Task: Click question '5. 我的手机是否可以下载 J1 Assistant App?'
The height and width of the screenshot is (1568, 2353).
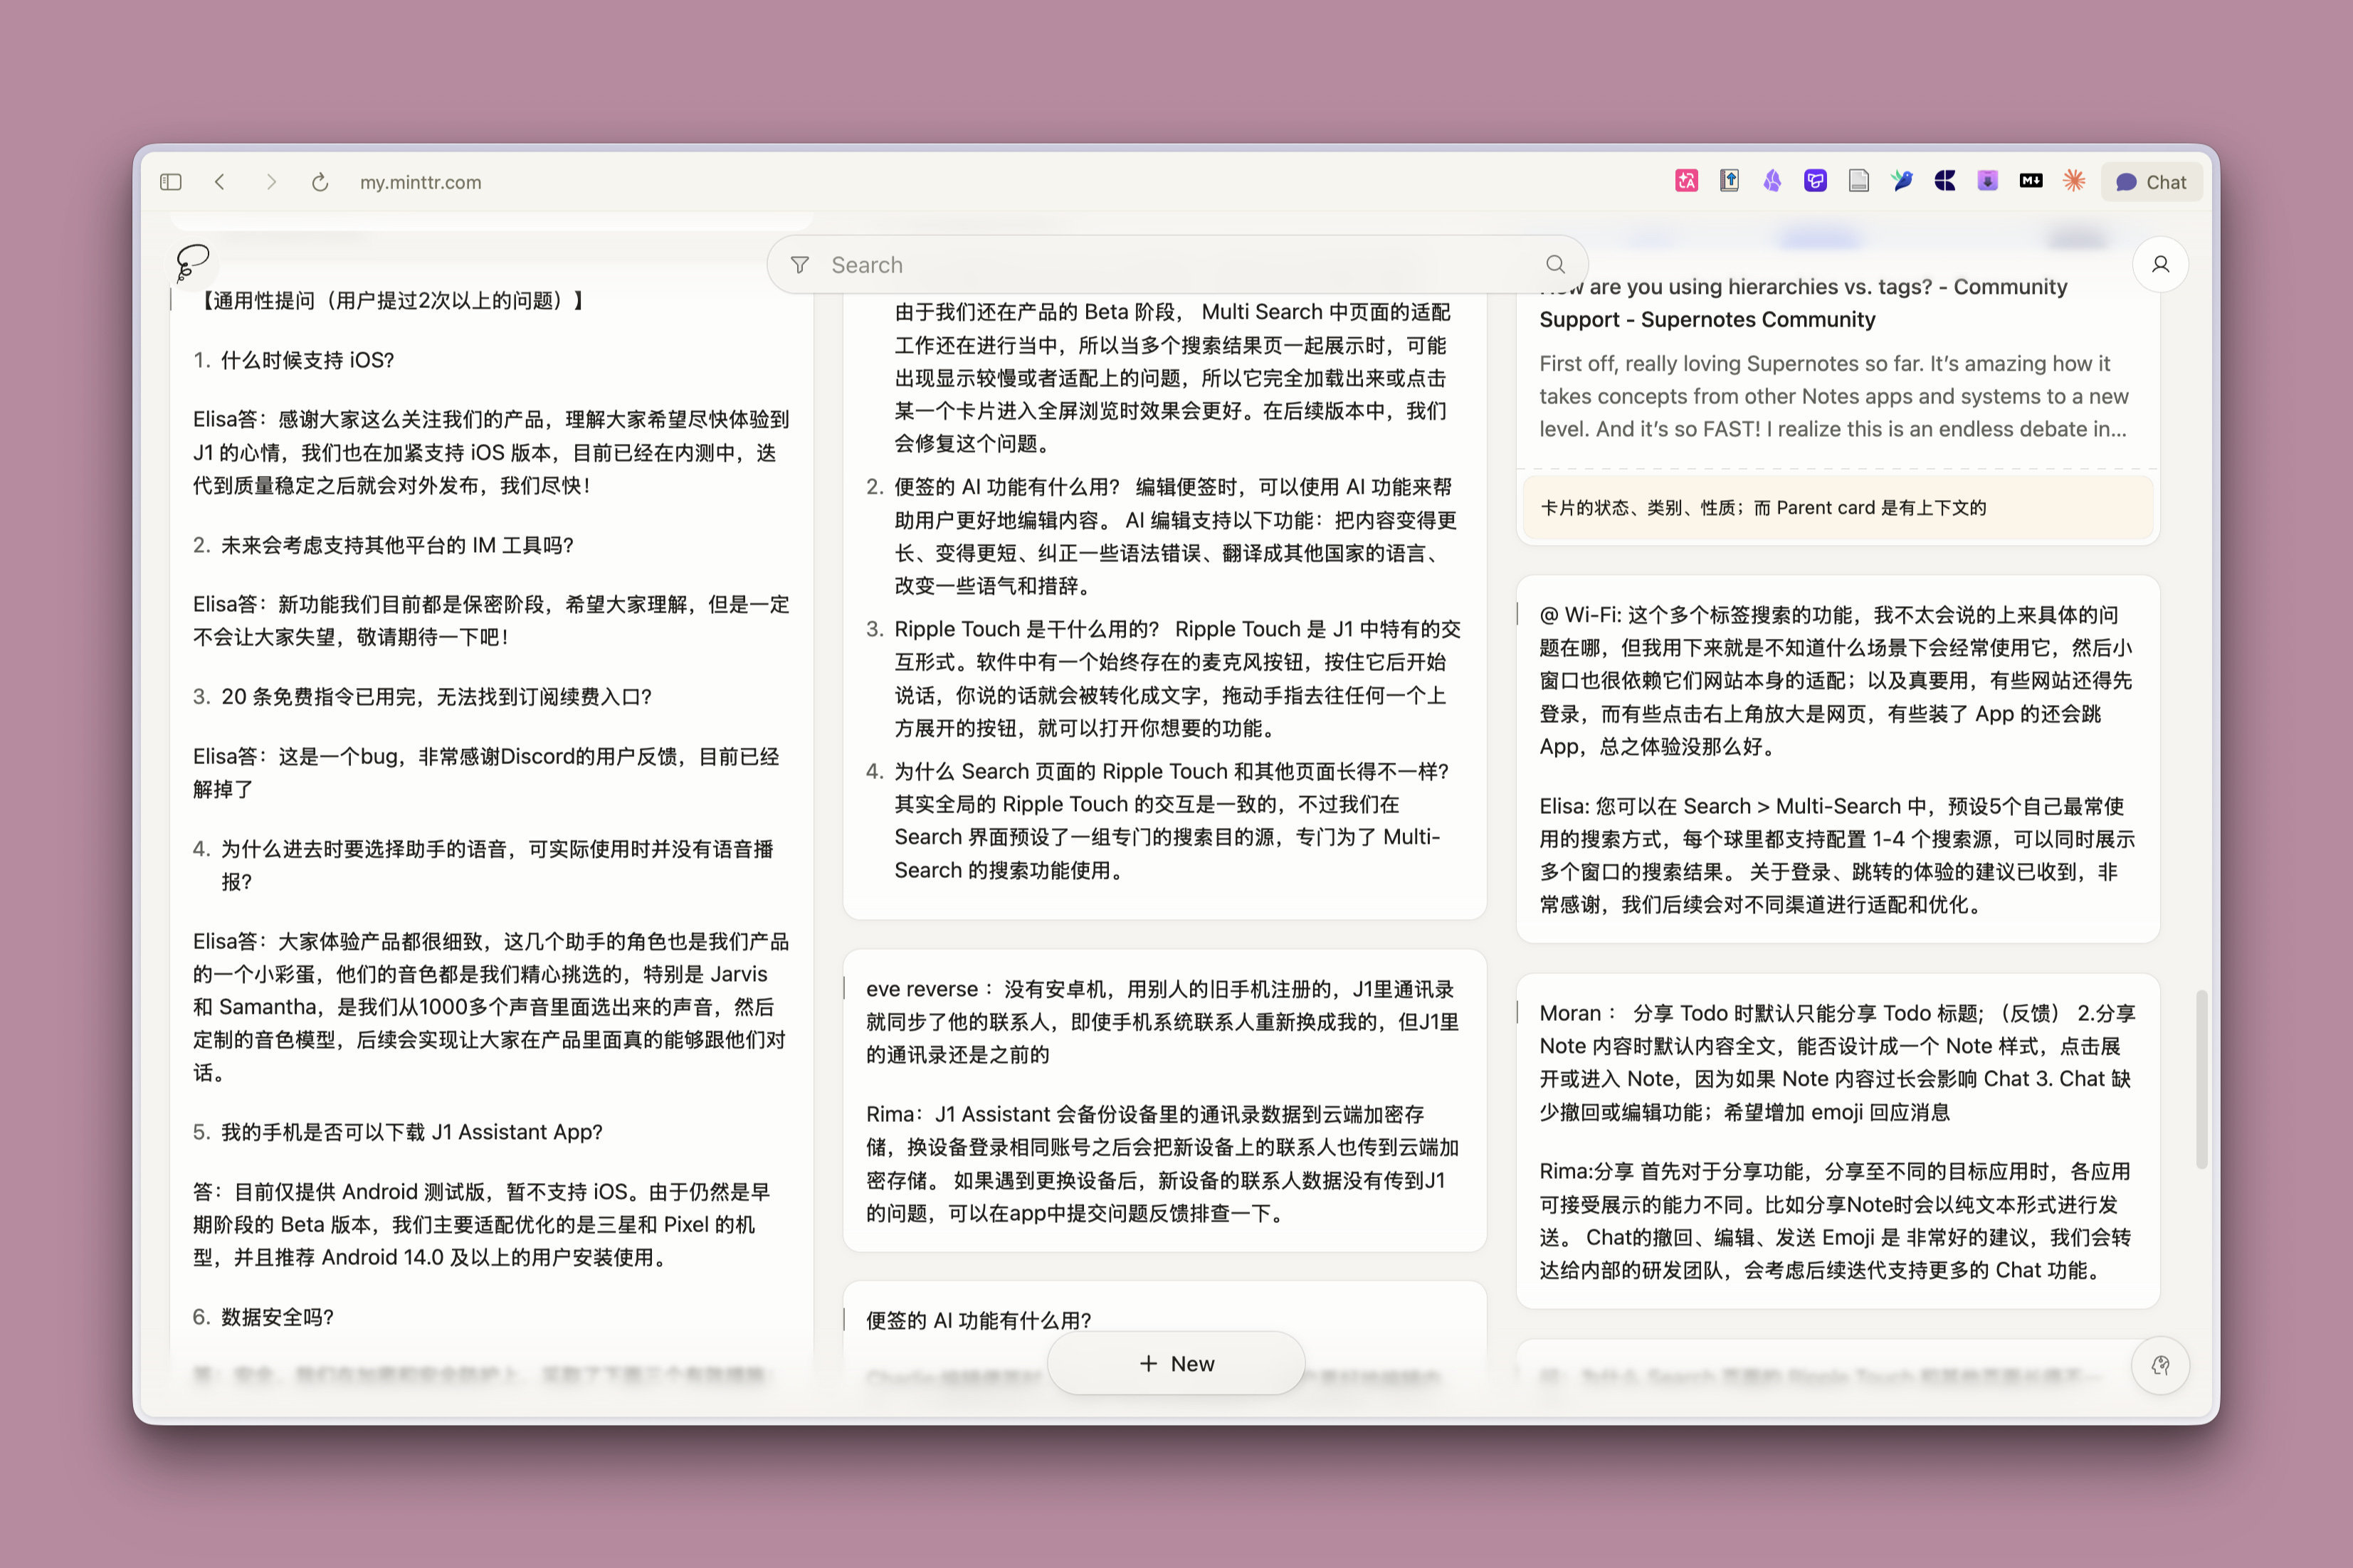Action: (398, 1132)
